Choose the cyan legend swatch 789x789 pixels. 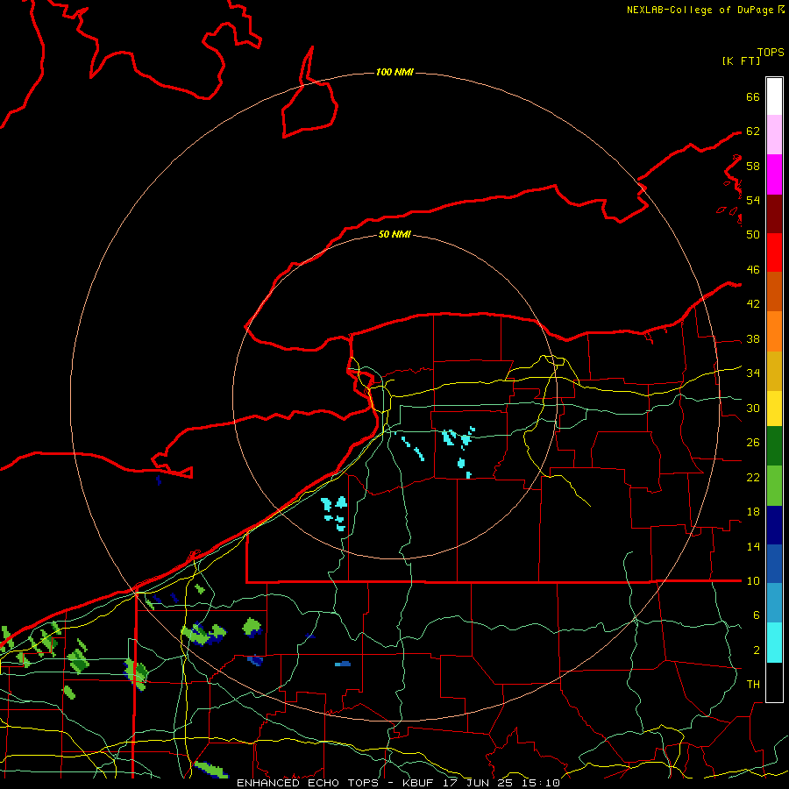tap(774, 643)
